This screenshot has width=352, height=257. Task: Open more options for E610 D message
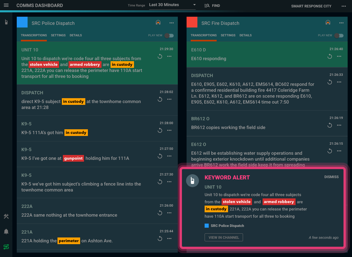point(339,56)
